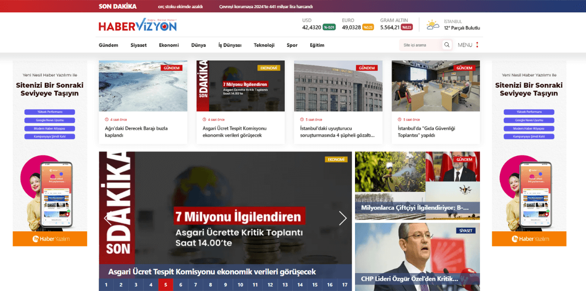Open the MENU dropdown
Screen dimensions: 586x291
pos(466,45)
